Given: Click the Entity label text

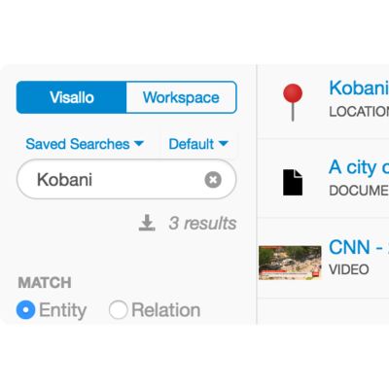Looking at the screenshot, I should (x=62, y=310).
